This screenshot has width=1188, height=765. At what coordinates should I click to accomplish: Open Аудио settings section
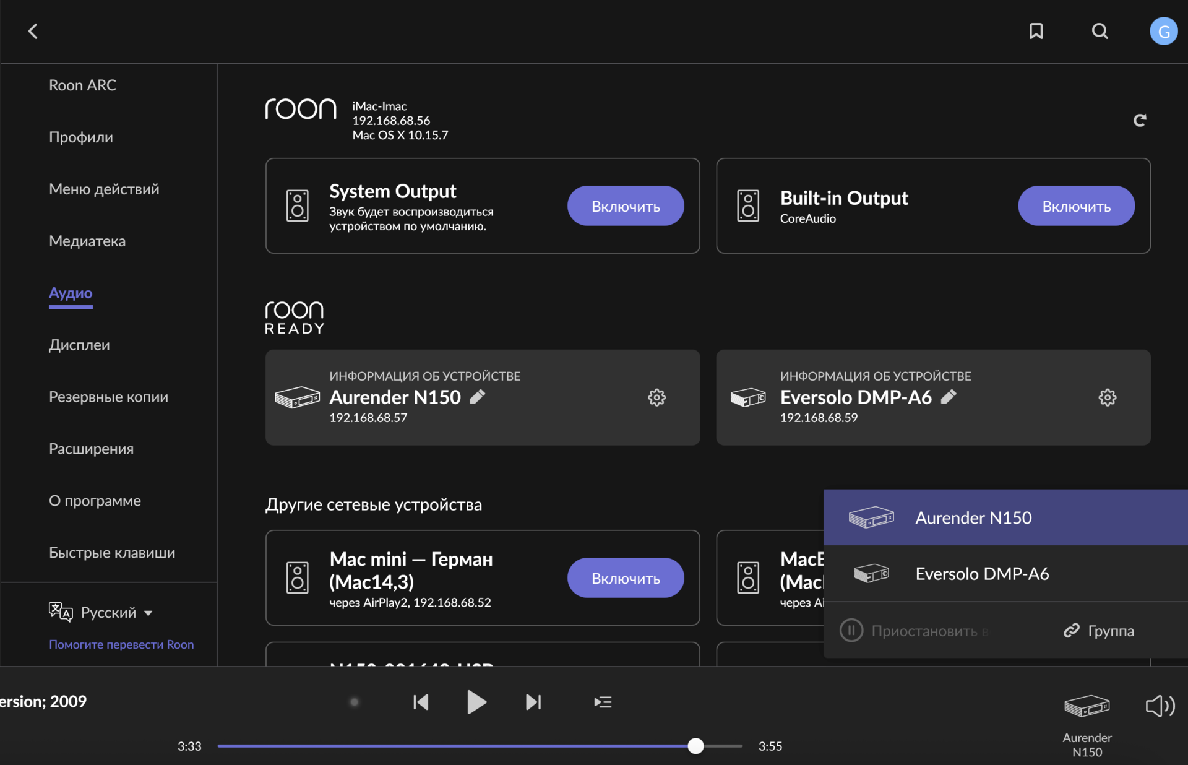[71, 293]
